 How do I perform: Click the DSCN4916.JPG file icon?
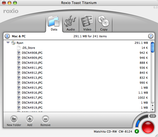(19, 93)
